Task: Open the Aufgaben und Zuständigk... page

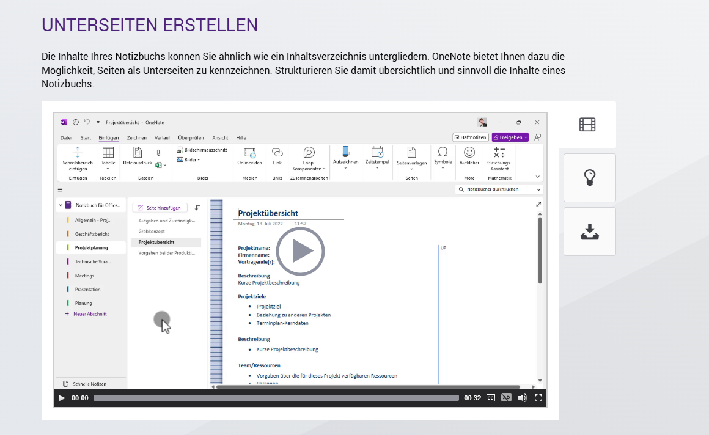Action: [x=166, y=221]
